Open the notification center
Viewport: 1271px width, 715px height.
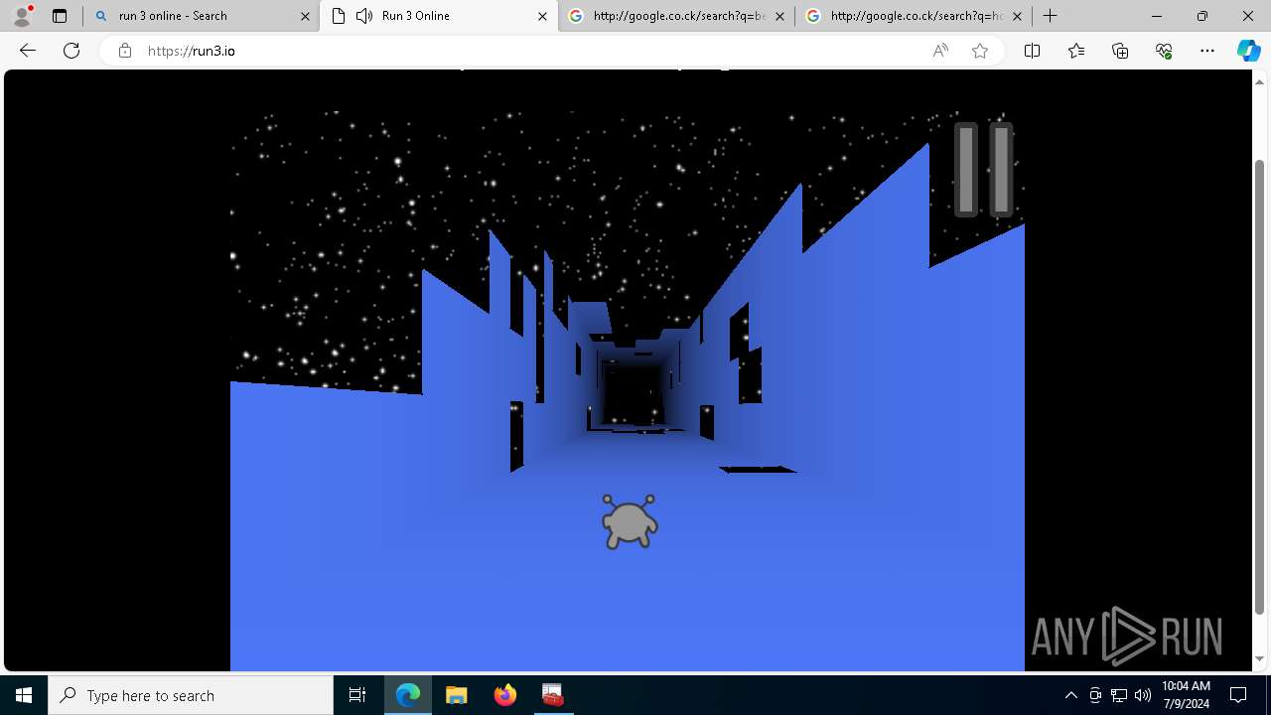coord(1238,695)
